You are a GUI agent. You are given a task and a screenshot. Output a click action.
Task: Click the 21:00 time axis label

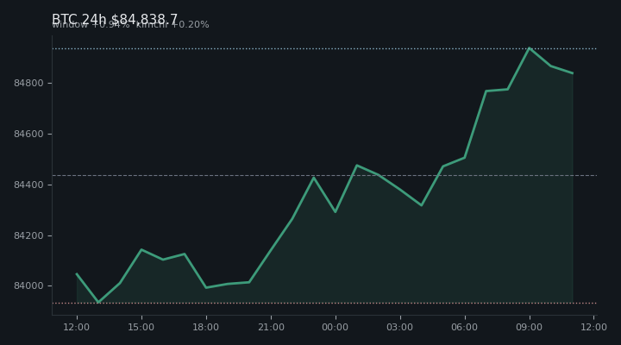[x=271, y=327]
